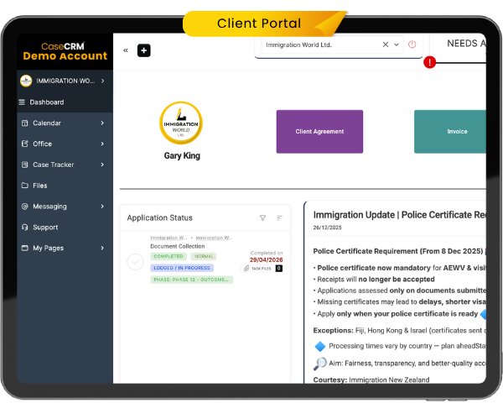Click the PHASE: PHASE 12 - OUTCOME tag
Viewport: 503px width, 403px height.
point(191,280)
